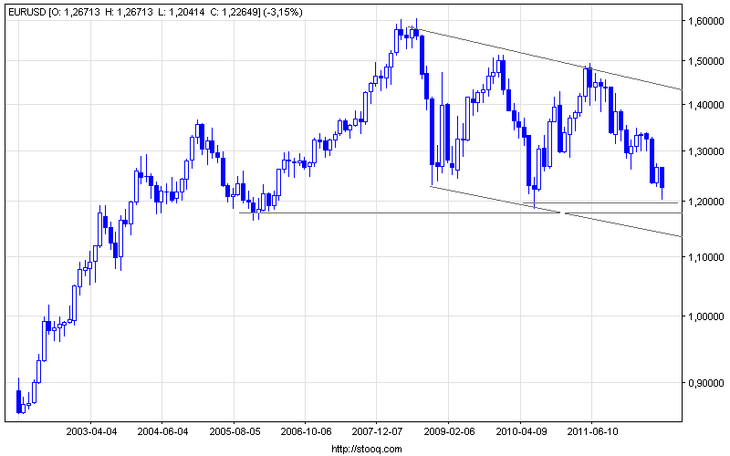Click the 1,40000 price axis label
This screenshot has width=730, height=456.
click(706, 105)
